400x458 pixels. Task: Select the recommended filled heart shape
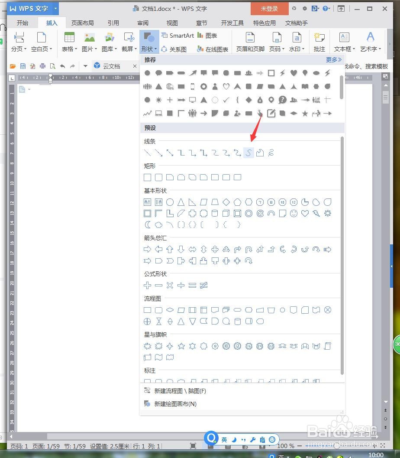pos(294,73)
